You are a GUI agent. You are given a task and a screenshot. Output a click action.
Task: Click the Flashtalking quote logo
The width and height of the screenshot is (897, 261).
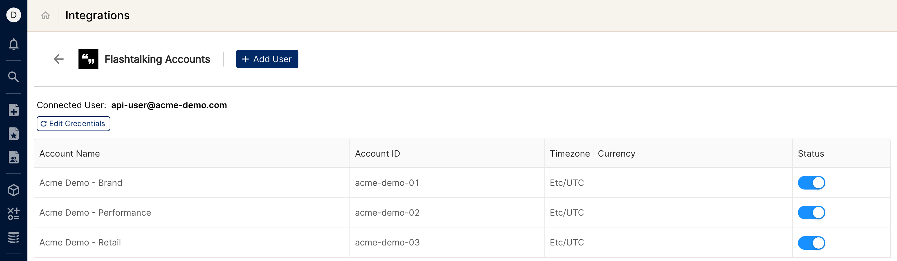click(88, 59)
